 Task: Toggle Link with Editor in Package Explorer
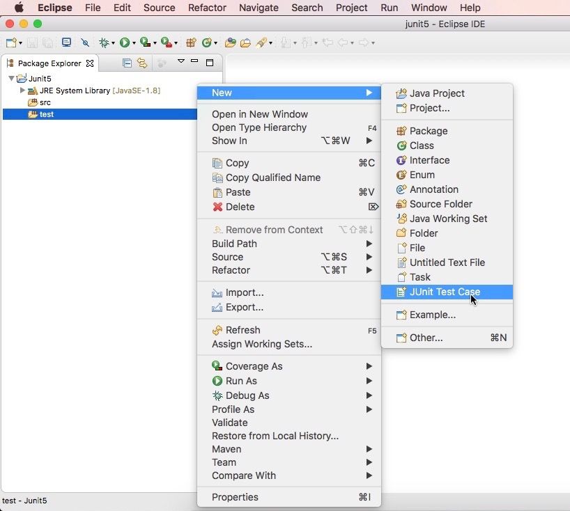(x=142, y=63)
